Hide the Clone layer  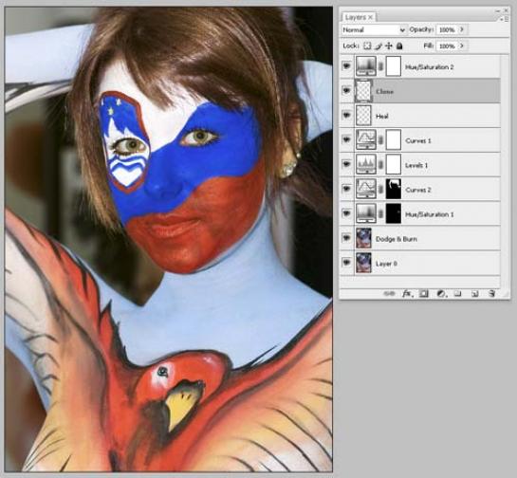346,90
